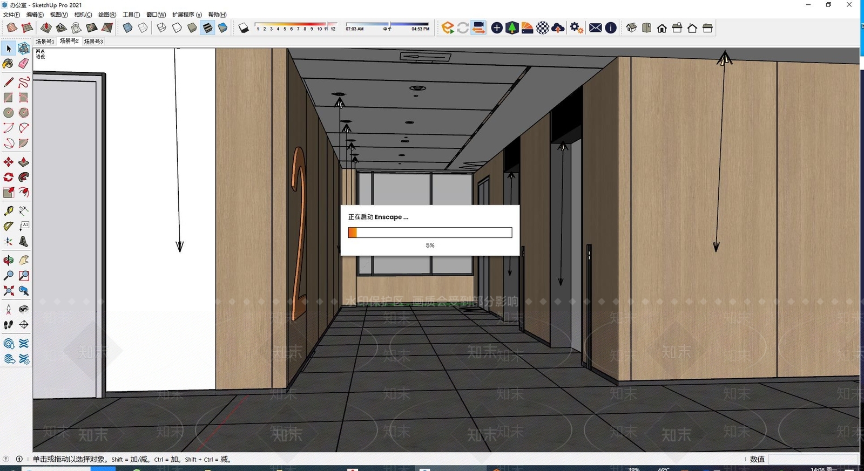Toggle Hidden Line style
The image size is (864, 471).
point(177,28)
